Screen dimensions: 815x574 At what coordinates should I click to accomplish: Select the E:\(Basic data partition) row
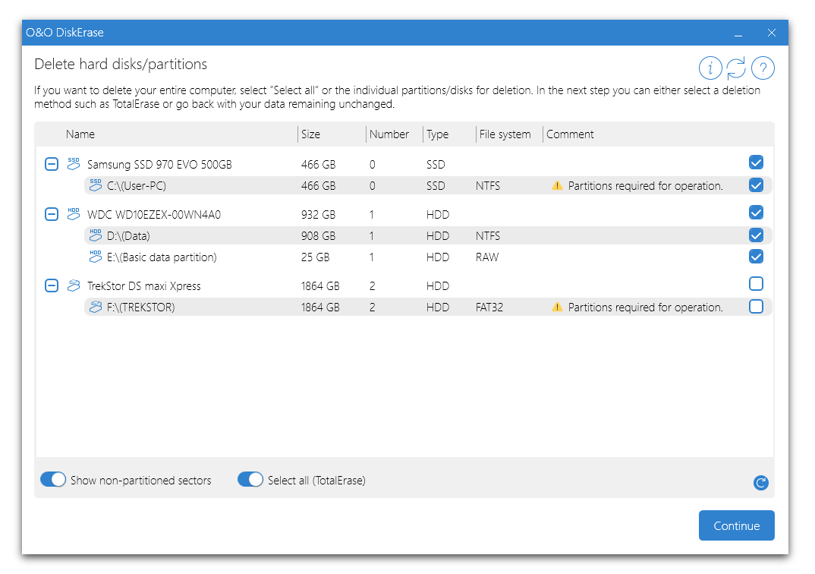point(428,257)
